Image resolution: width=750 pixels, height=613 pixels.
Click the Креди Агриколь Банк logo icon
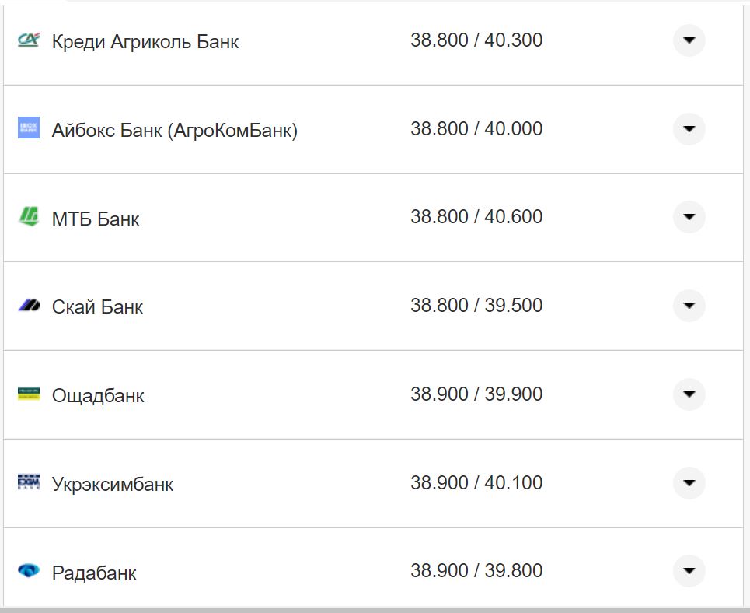(28, 40)
